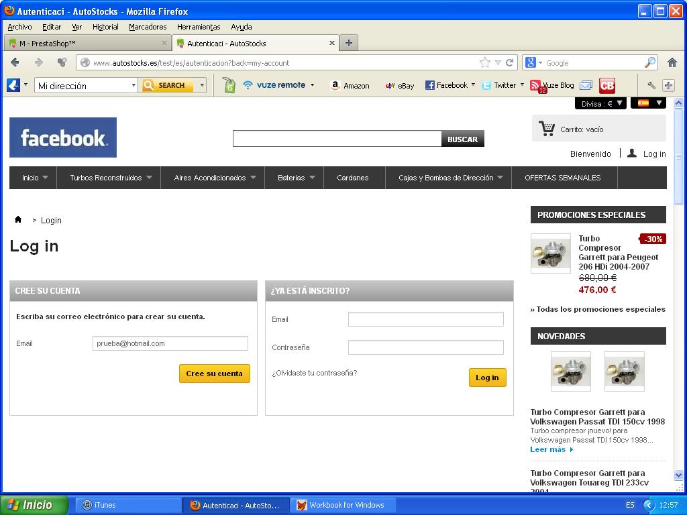Click the login Email field

(x=426, y=319)
